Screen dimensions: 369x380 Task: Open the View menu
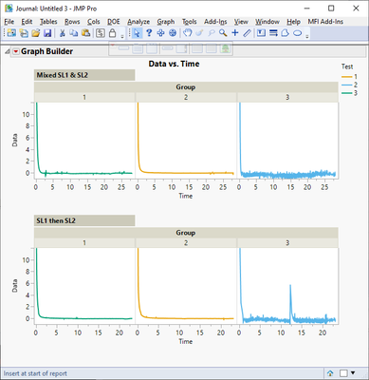(241, 22)
